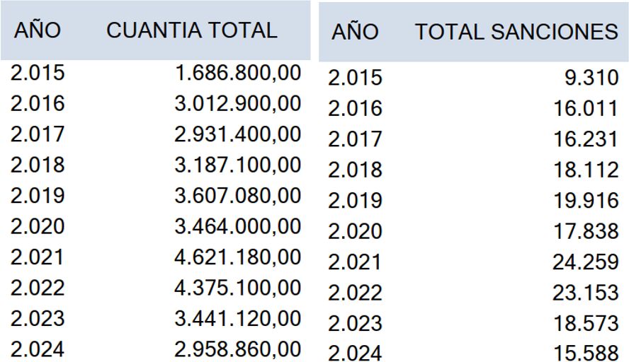629x362 pixels.
Task: Click the 2.931.400,00 value
Action: point(237,134)
